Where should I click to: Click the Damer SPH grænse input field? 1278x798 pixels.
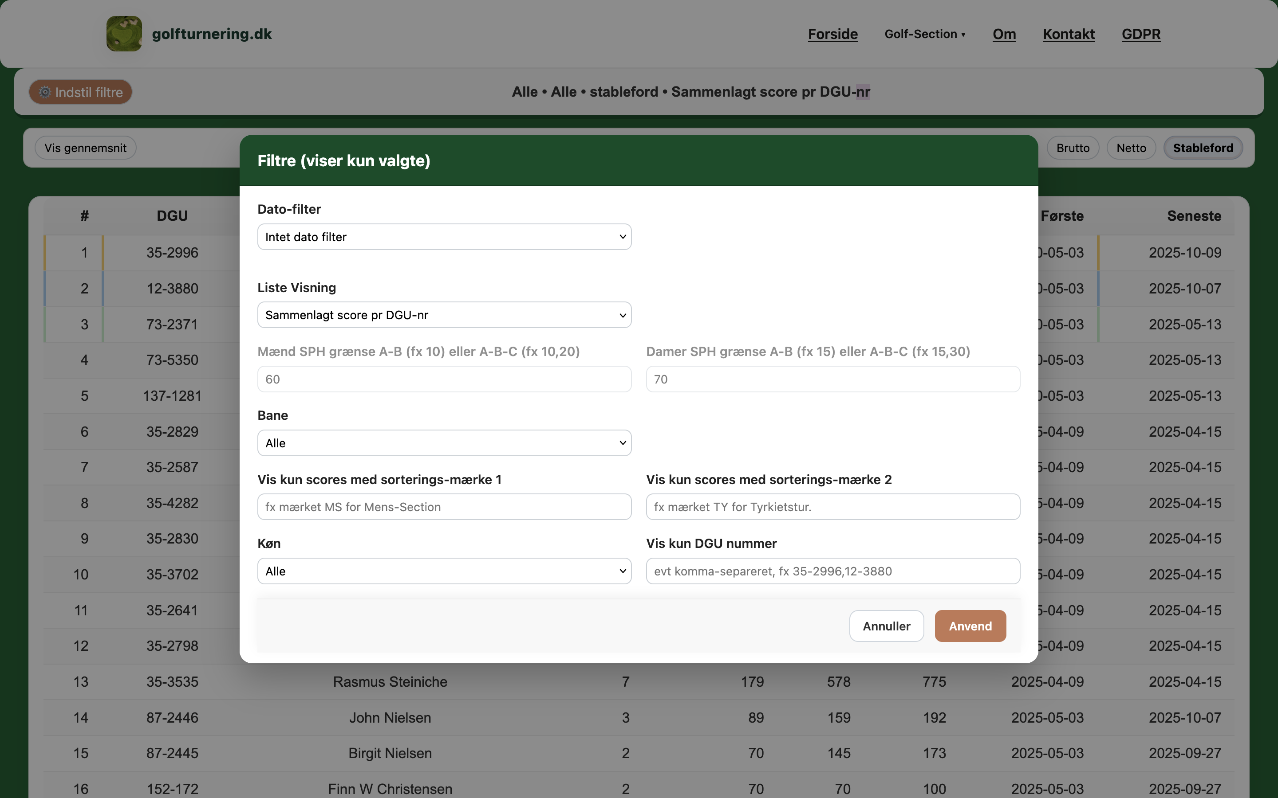pyautogui.click(x=833, y=379)
